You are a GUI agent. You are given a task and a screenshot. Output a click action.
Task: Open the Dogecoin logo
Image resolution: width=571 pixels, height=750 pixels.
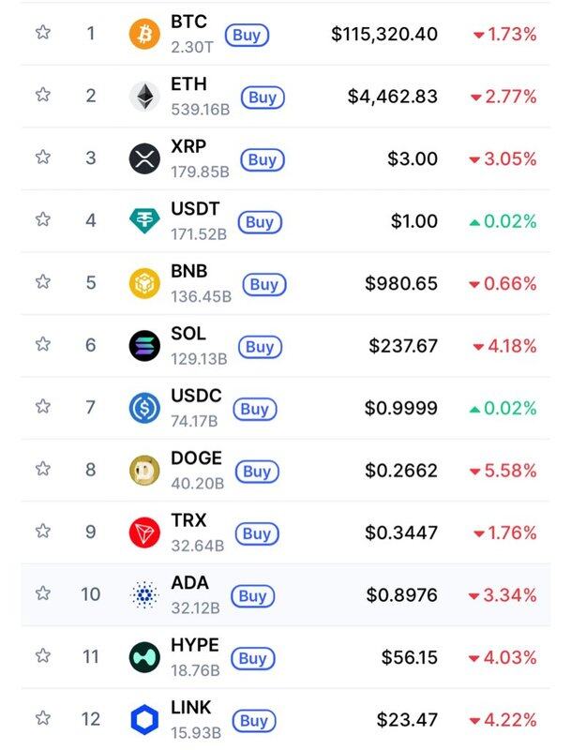[144, 471]
